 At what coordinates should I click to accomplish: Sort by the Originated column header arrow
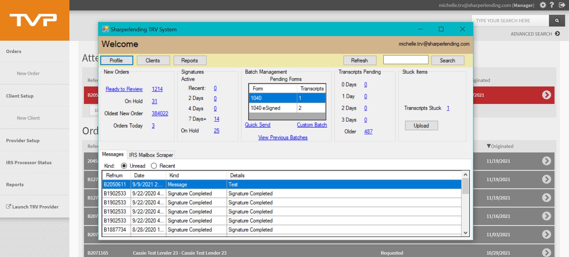point(489,146)
